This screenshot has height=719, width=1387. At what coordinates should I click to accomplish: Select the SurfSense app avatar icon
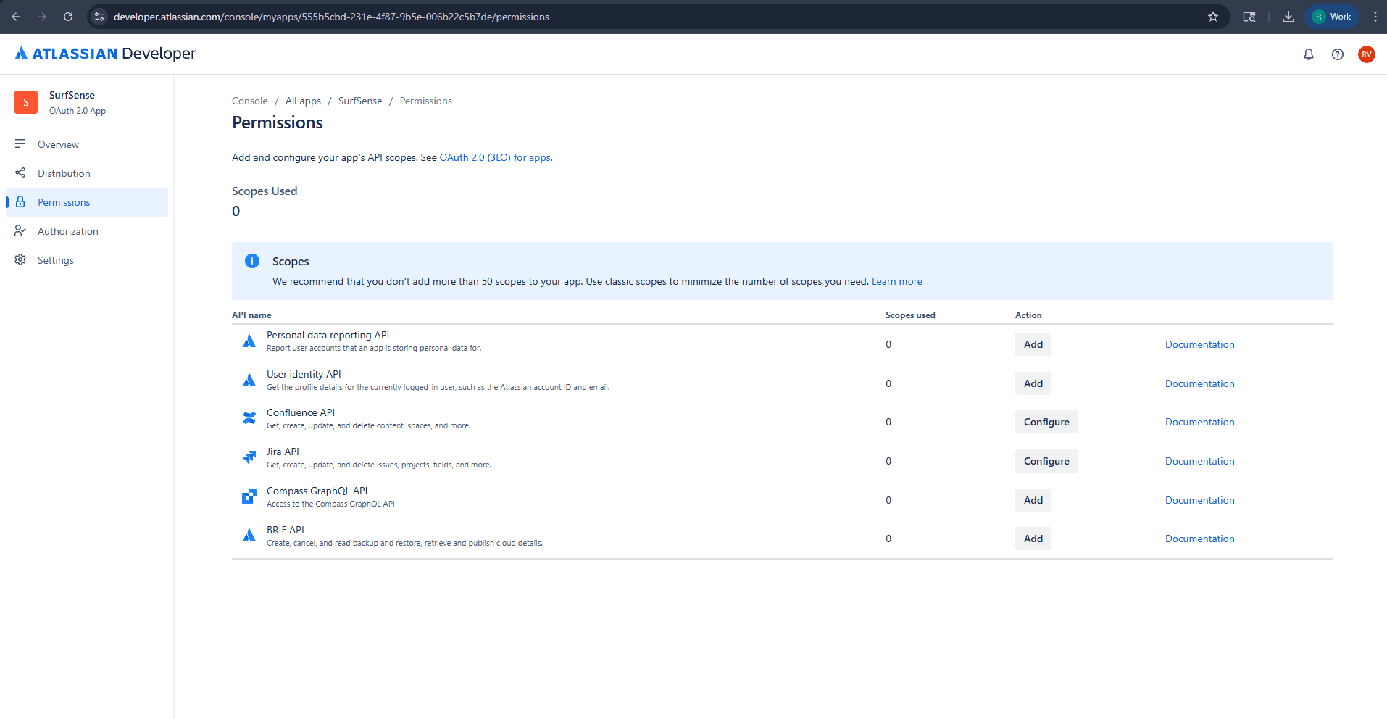(26, 102)
